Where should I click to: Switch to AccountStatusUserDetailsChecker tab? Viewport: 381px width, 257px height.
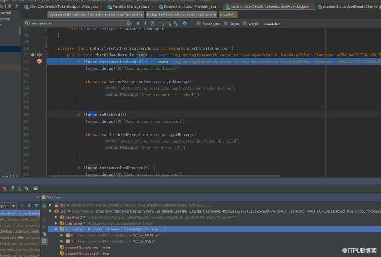pyautogui.click(x=350, y=6)
